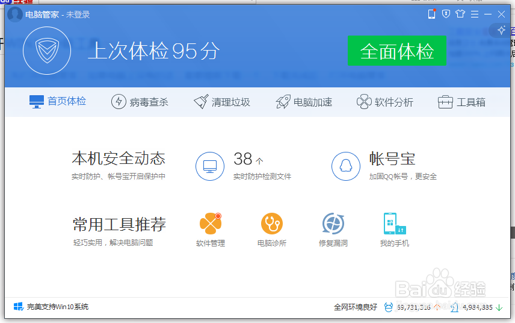Click 轻巧实用，解决电脑问题 text

coord(113,243)
